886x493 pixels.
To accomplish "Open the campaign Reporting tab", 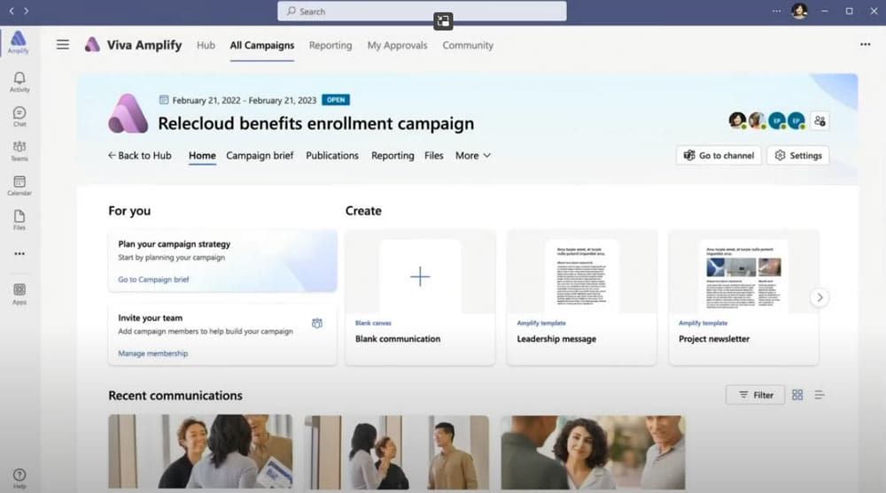I will 392,155.
